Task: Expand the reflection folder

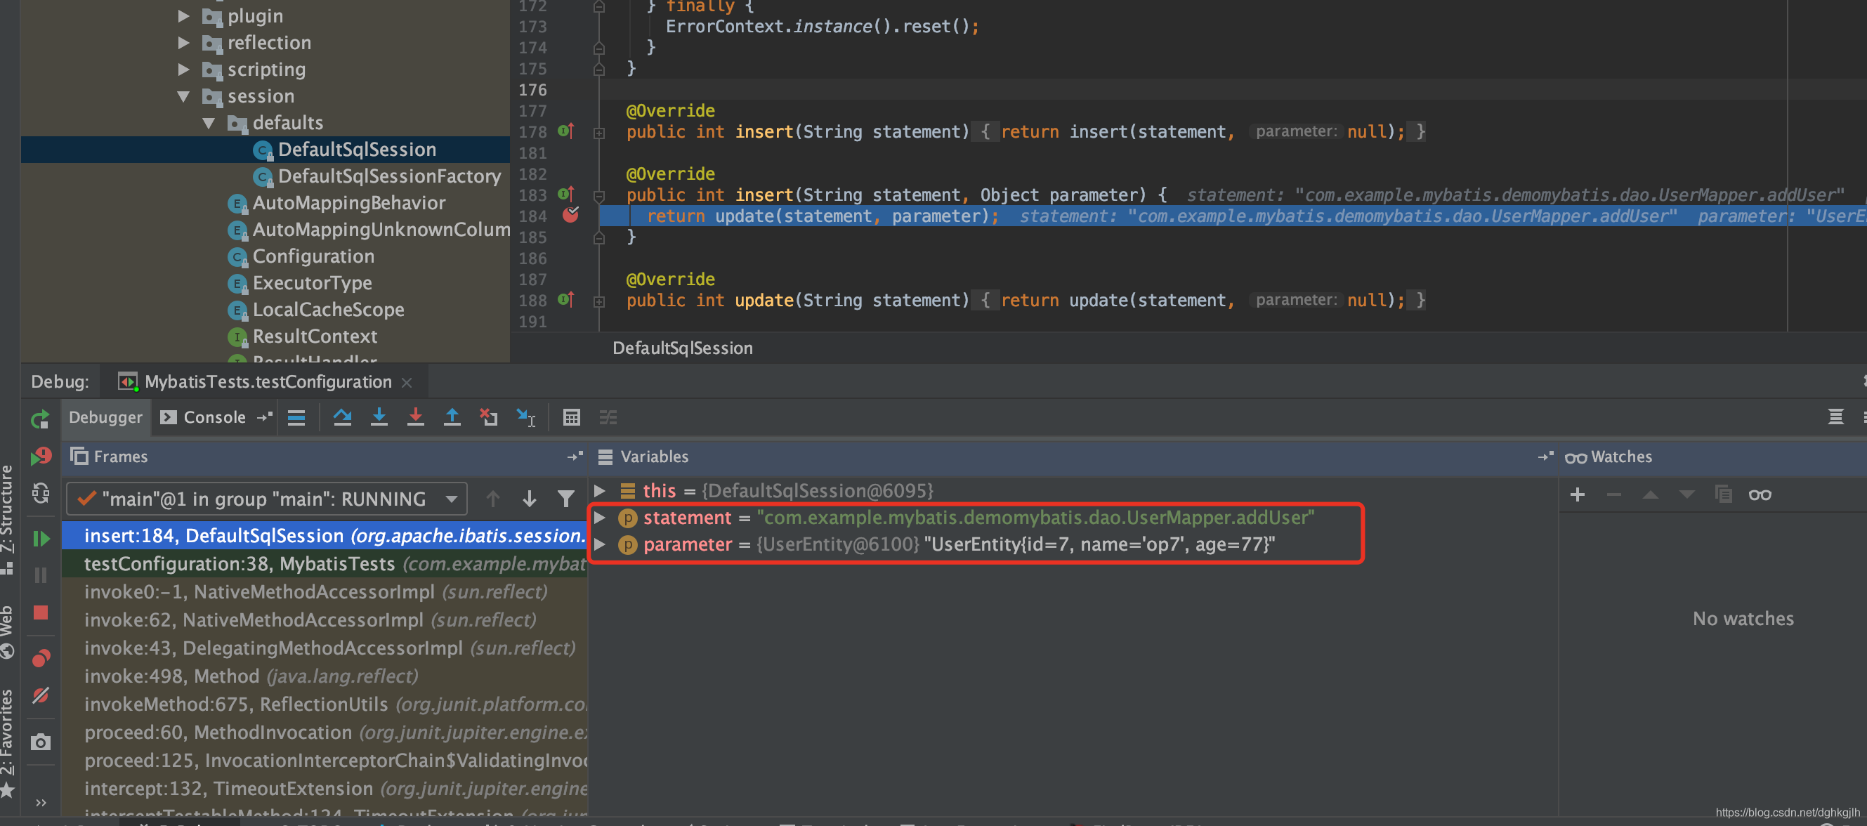Action: coord(183,43)
